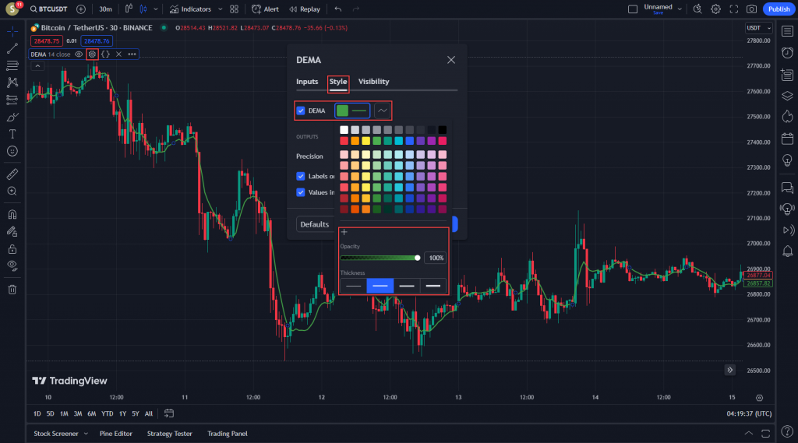Select the trend line drawing tool
Screen dimensions: 798x443
[12, 48]
